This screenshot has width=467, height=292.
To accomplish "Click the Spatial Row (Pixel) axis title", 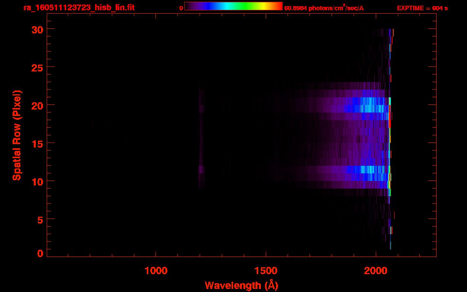I will tap(17, 135).
